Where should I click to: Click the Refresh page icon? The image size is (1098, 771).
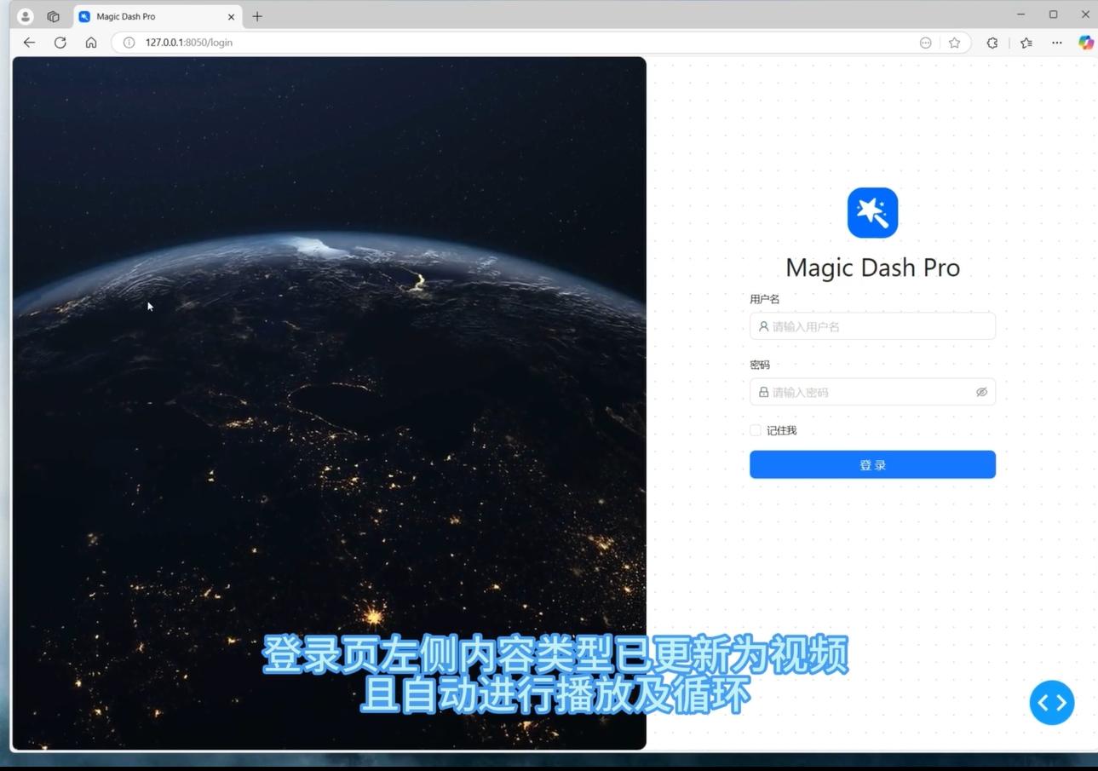click(x=60, y=42)
